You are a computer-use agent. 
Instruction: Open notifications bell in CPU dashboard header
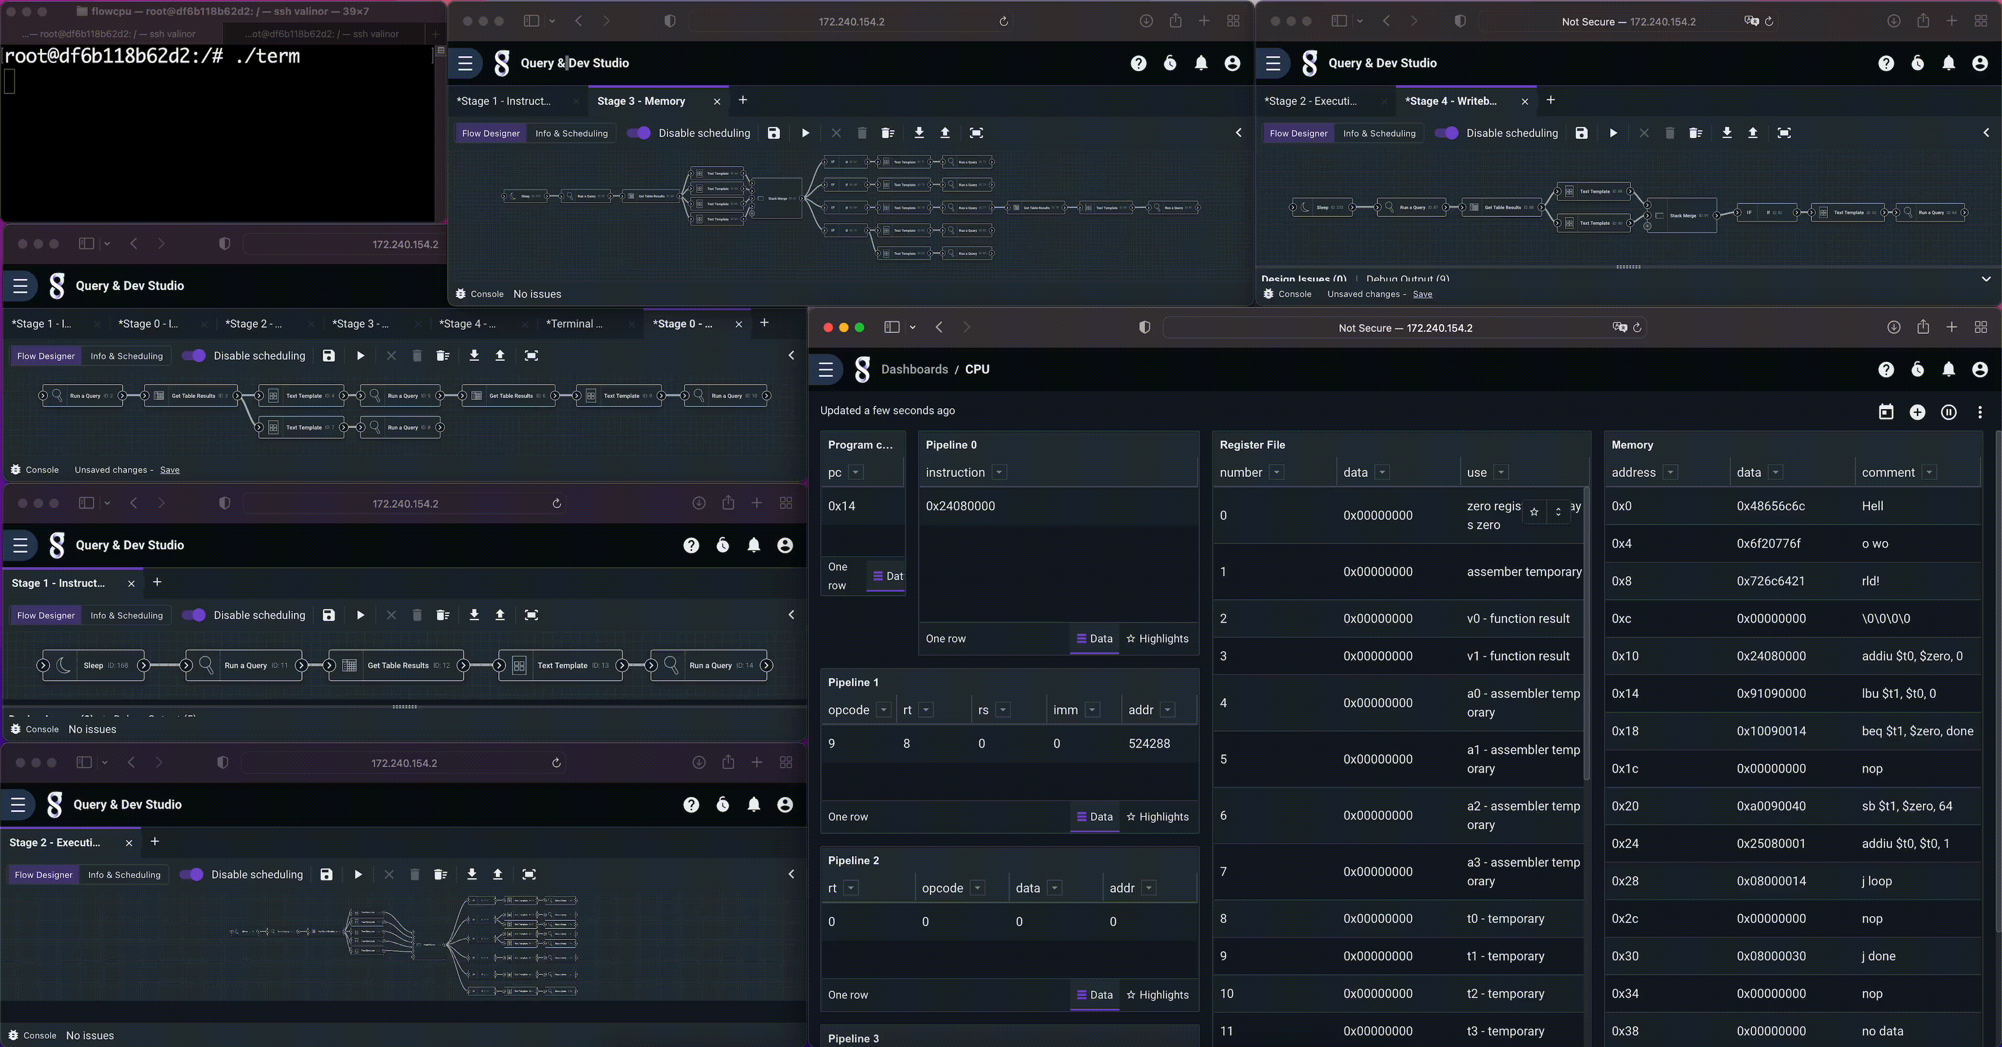click(1948, 370)
